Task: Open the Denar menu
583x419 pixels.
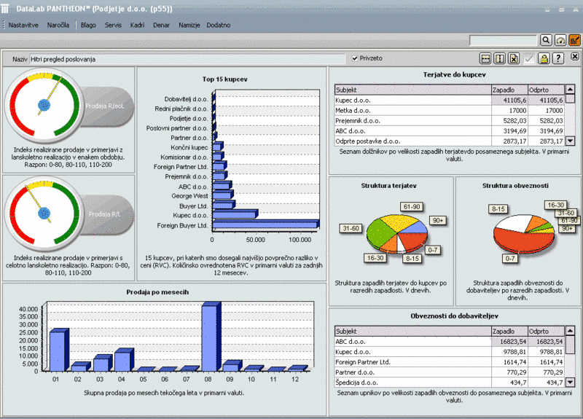Action: click(162, 25)
